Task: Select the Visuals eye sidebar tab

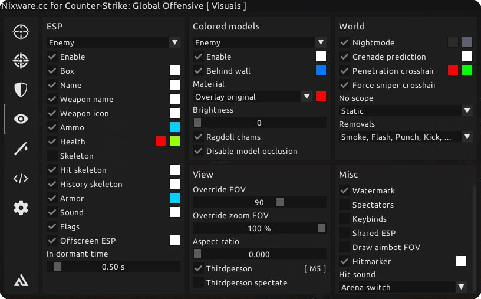Action: [21, 119]
